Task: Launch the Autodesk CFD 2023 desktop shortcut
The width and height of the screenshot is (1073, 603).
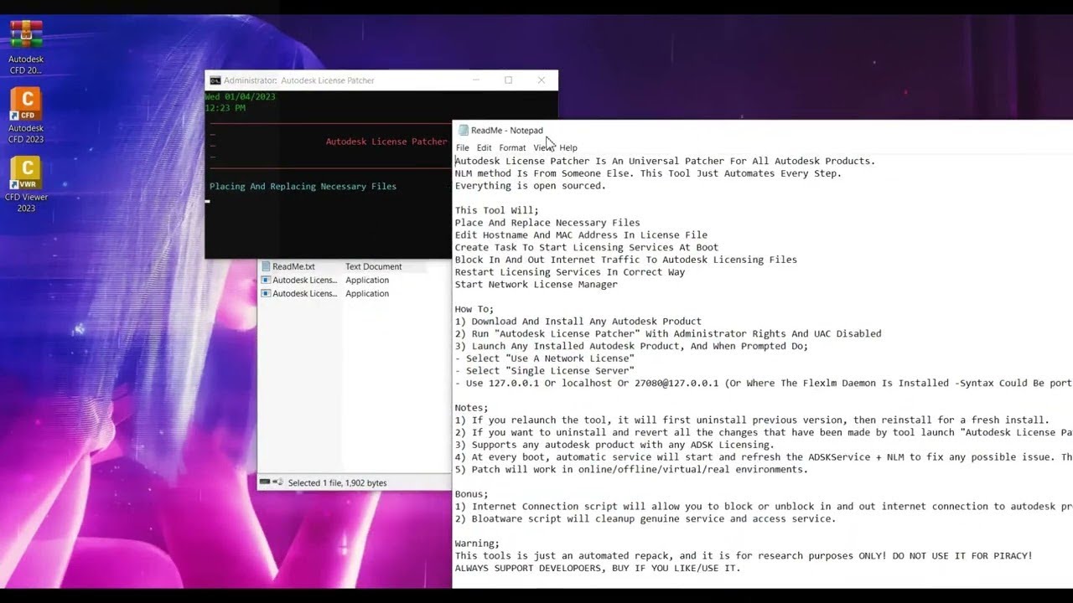Action: tap(26, 116)
